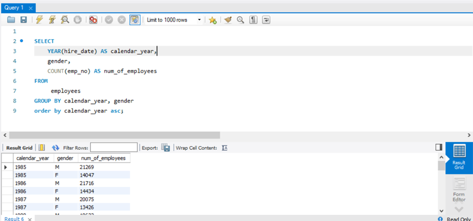Close the Result 6 tab
The width and height of the screenshot is (473, 221).
click(x=30, y=219)
